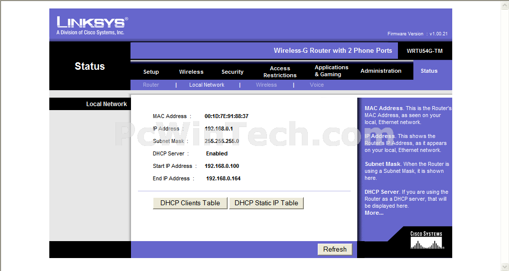Open Applications & Gaming tab
Image resolution: width=509 pixels, height=271 pixels.
[331, 71]
